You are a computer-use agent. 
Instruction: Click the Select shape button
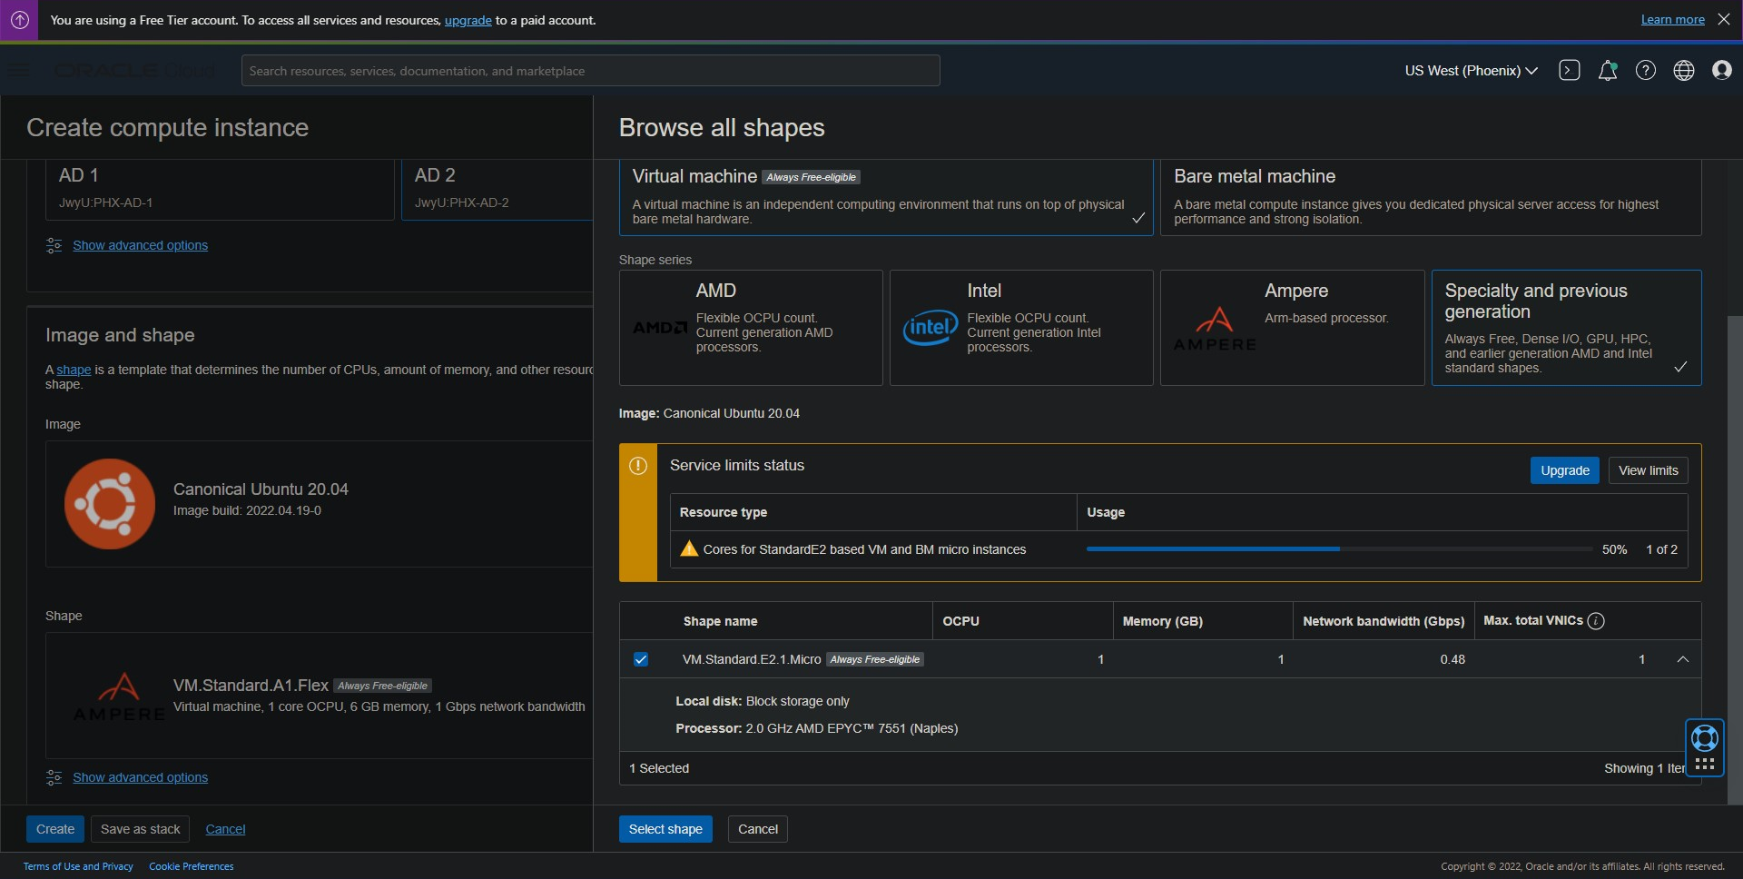pyautogui.click(x=665, y=829)
